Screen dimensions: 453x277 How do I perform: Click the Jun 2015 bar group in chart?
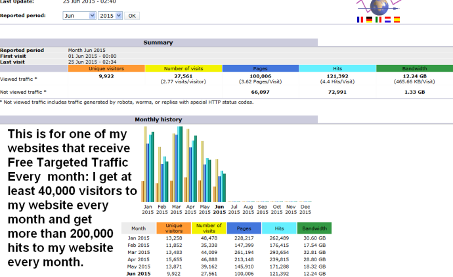tap(219, 181)
